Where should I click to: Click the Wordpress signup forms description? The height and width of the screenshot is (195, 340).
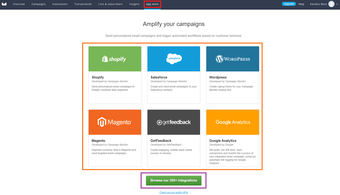click(231, 88)
